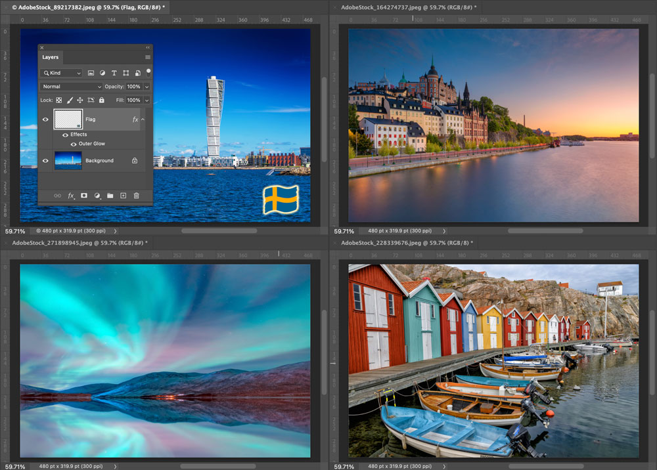Switch to the AdobeStock_228339676.jpeg document tab
The width and height of the screenshot is (657, 470).
pos(409,243)
